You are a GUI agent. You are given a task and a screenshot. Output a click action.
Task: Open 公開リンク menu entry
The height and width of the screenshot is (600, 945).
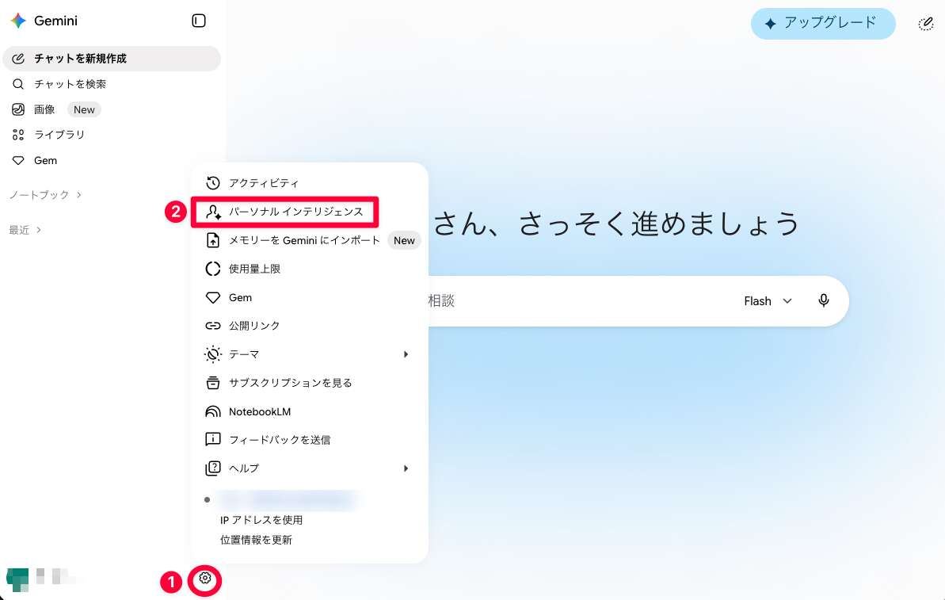309,326
